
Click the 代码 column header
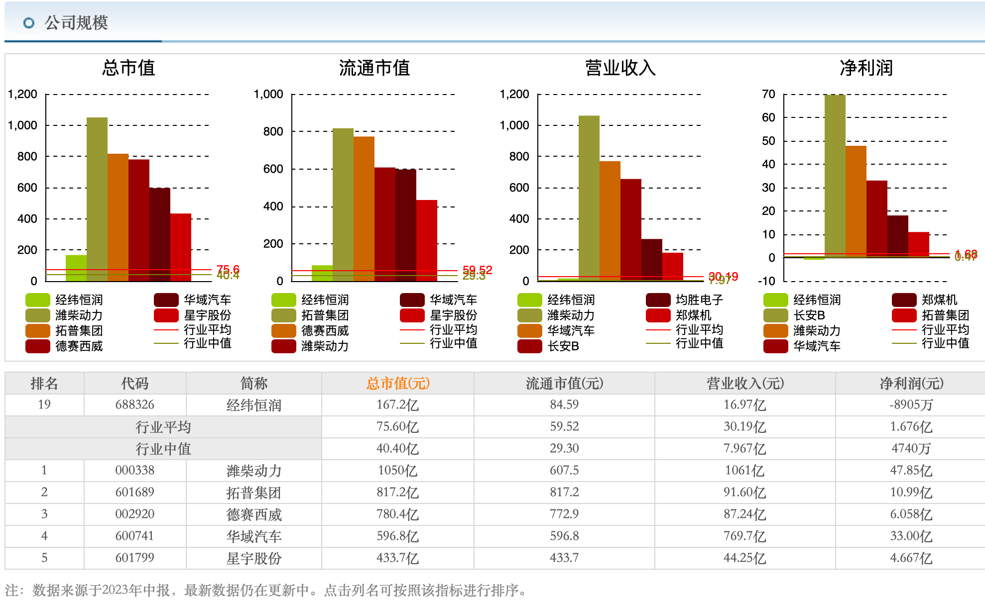click(x=135, y=383)
